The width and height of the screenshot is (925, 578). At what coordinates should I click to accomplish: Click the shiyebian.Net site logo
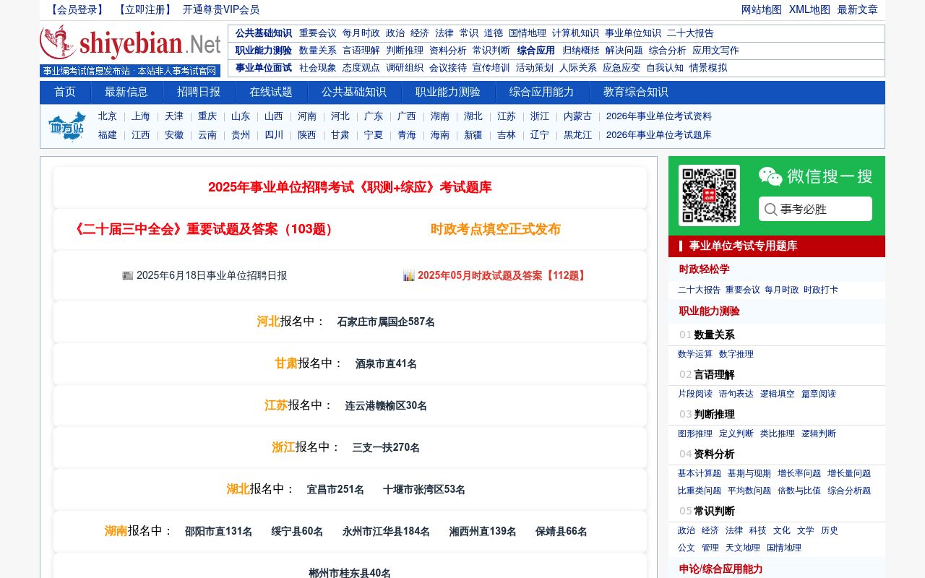tap(130, 43)
